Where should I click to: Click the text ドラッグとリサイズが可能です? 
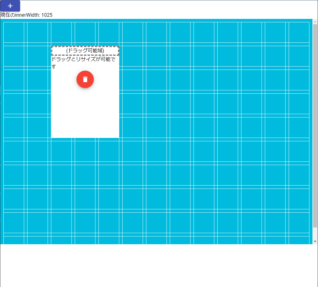pyautogui.click(x=83, y=63)
